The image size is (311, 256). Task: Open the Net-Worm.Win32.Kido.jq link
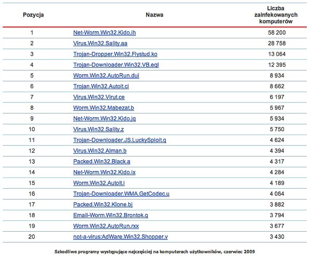105,119
